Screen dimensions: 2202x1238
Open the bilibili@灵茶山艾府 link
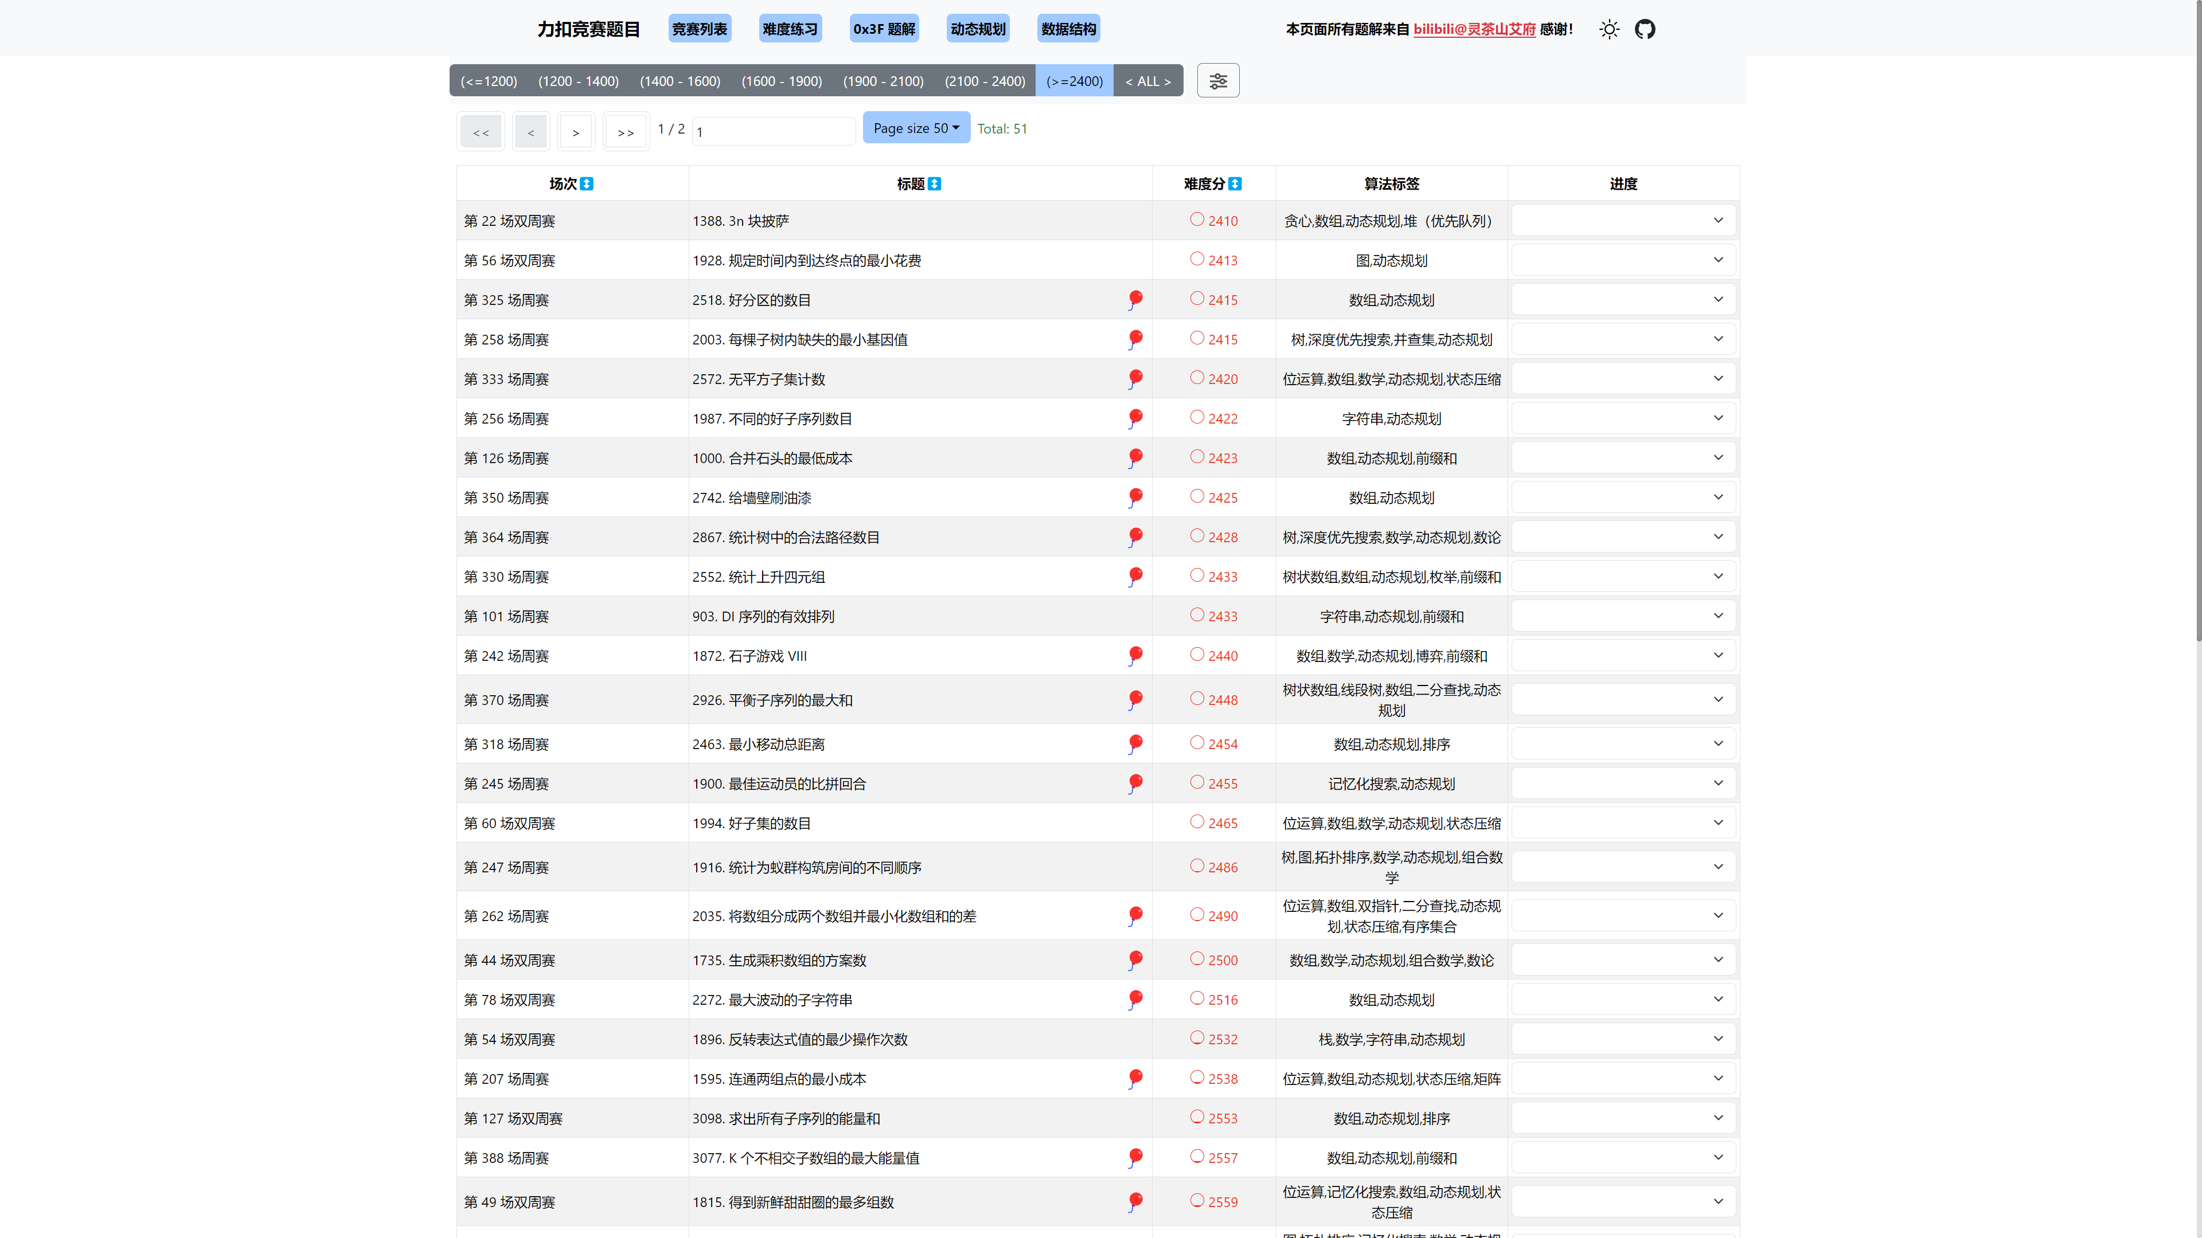tap(1474, 29)
